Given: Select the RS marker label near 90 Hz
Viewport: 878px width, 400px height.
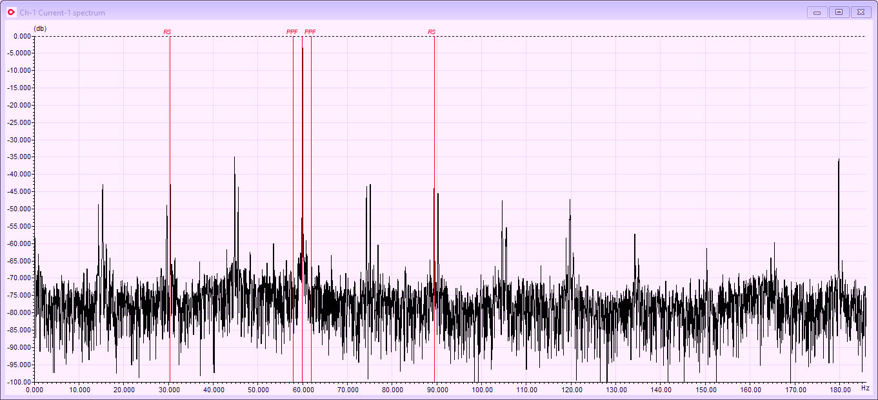Looking at the screenshot, I should 432,32.
